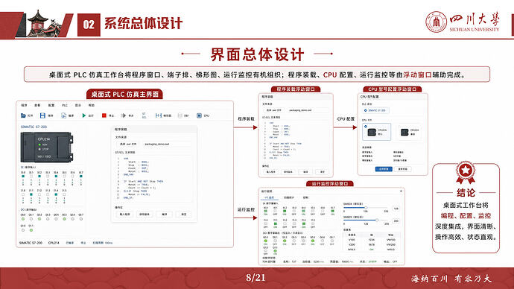514x289 pixels.
Task: Click the SMB28 value box showing 128
Action: click(396, 209)
